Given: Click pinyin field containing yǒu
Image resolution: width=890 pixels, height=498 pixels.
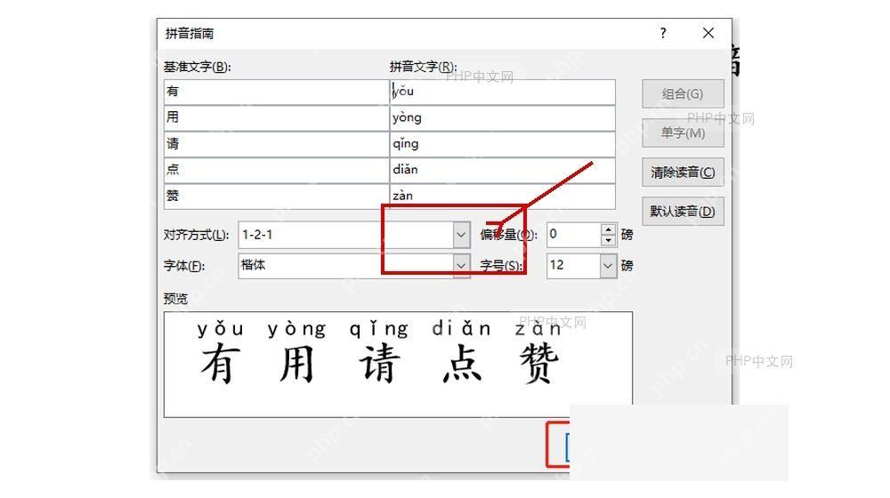Looking at the screenshot, I should [x=503, y=92].
